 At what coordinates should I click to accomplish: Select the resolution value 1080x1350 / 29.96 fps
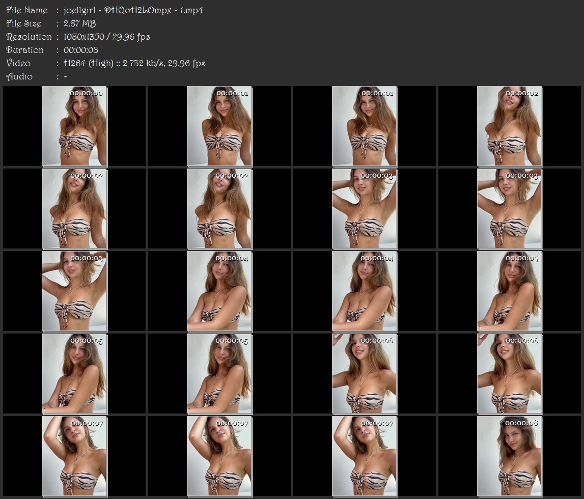pyautogui.click(x=106, y=37)
